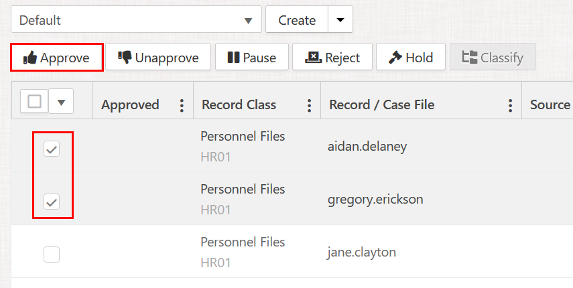Screen dimensions: 573x288
Task: Expand the Create button dropdown arrow
Action: [x=340, y=20]
